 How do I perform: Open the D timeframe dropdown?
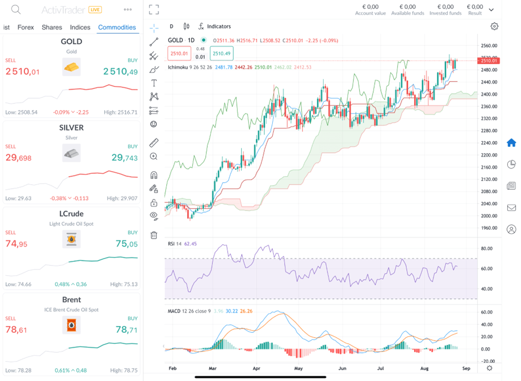click(171, 26)
